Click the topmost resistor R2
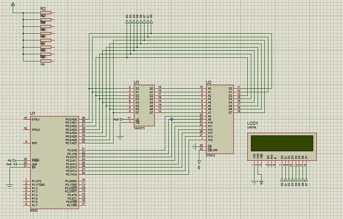Image resolution: width=343 pixels, height=219 pixels. point(46,13)
